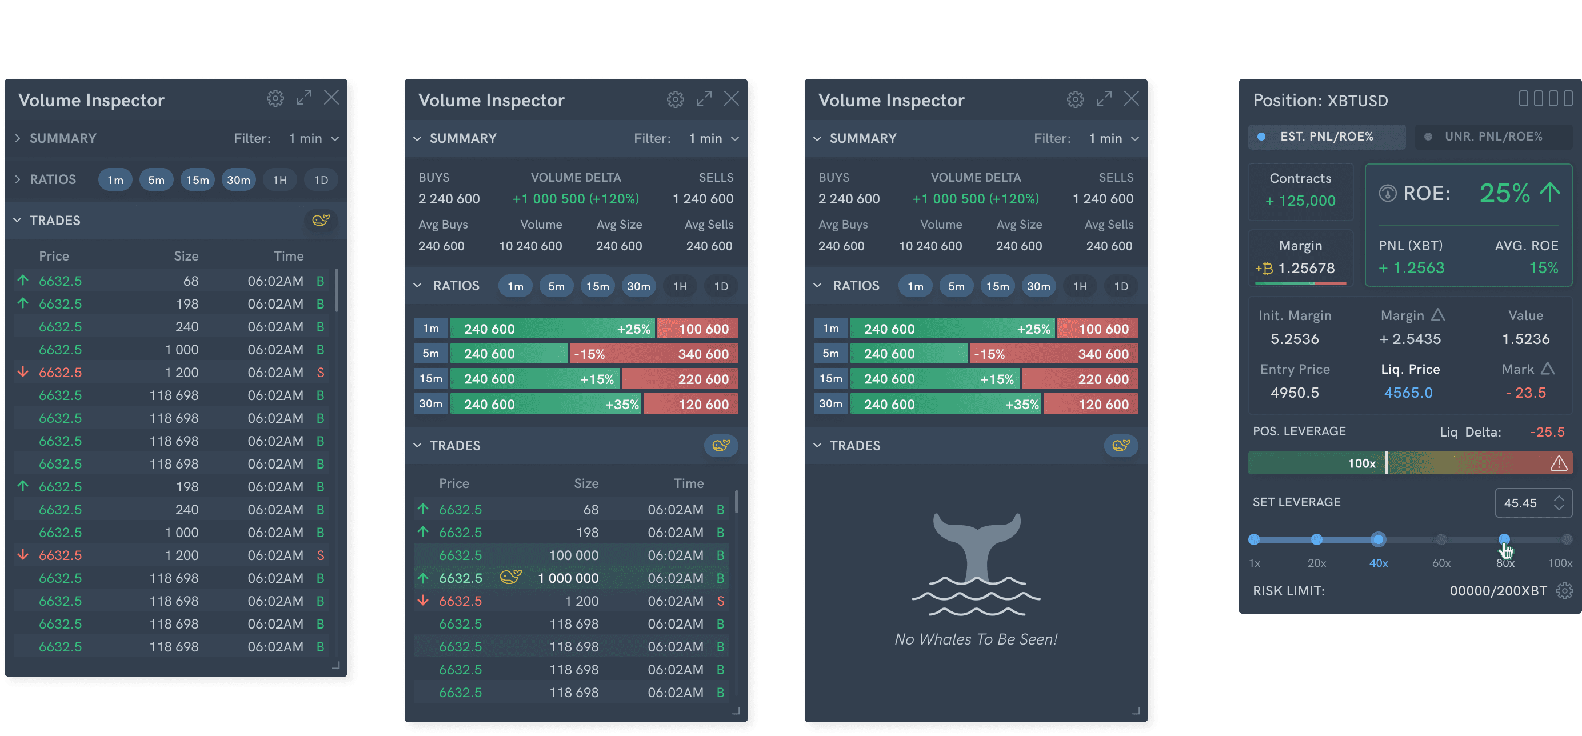Click the 1 000 000 whale trade row
Viewport: 1582px width, 736px height.
click(571, 578)
